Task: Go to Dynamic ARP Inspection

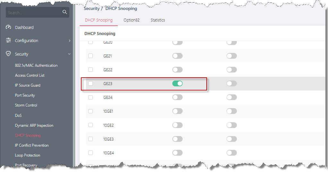Action: 34,125
